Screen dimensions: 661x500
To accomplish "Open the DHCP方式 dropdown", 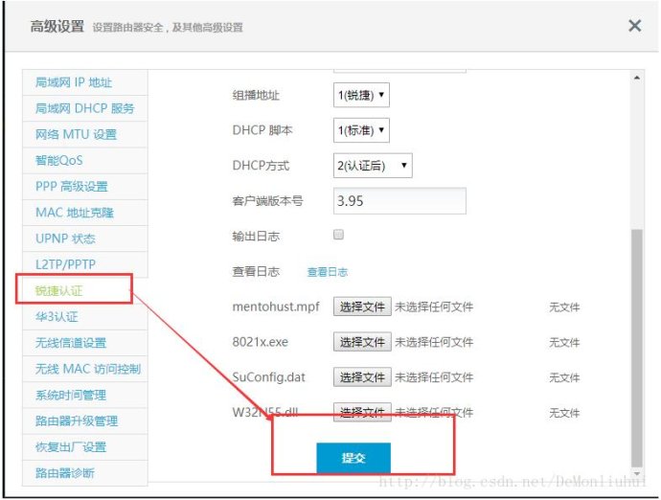I will [372, 166].
